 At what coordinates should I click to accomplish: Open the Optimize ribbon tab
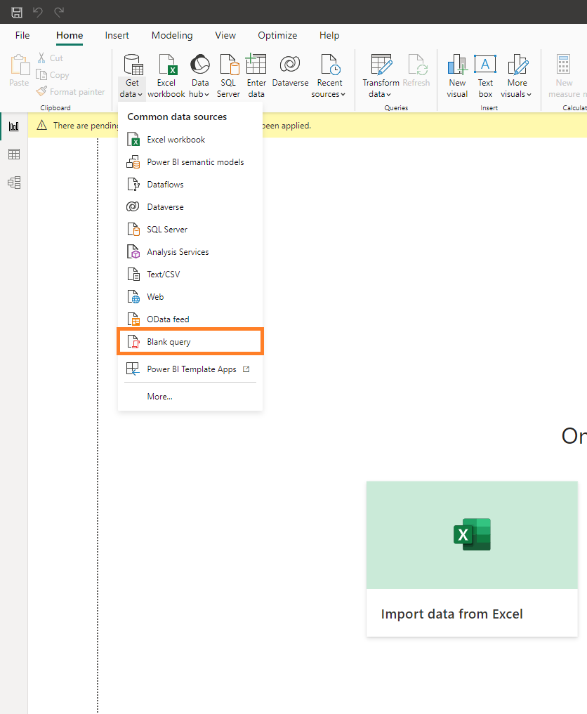(277, 36)
